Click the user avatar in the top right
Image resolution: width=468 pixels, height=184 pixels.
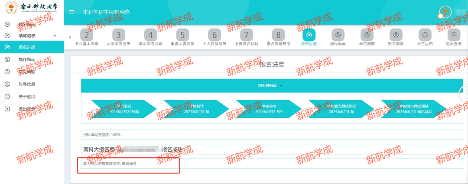click(x=445, y=13)
